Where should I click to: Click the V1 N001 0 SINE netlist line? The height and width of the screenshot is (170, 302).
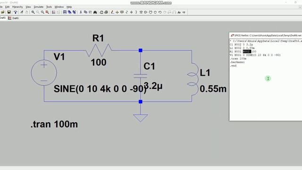(x=255, y=55)
